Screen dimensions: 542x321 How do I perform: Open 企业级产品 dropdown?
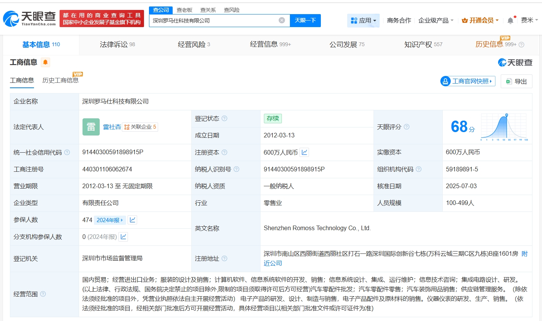coord(436,20)
